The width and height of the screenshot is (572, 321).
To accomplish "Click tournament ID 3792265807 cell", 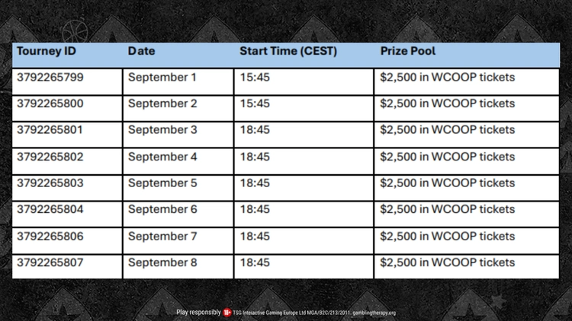I will click(x=67, y=267).
